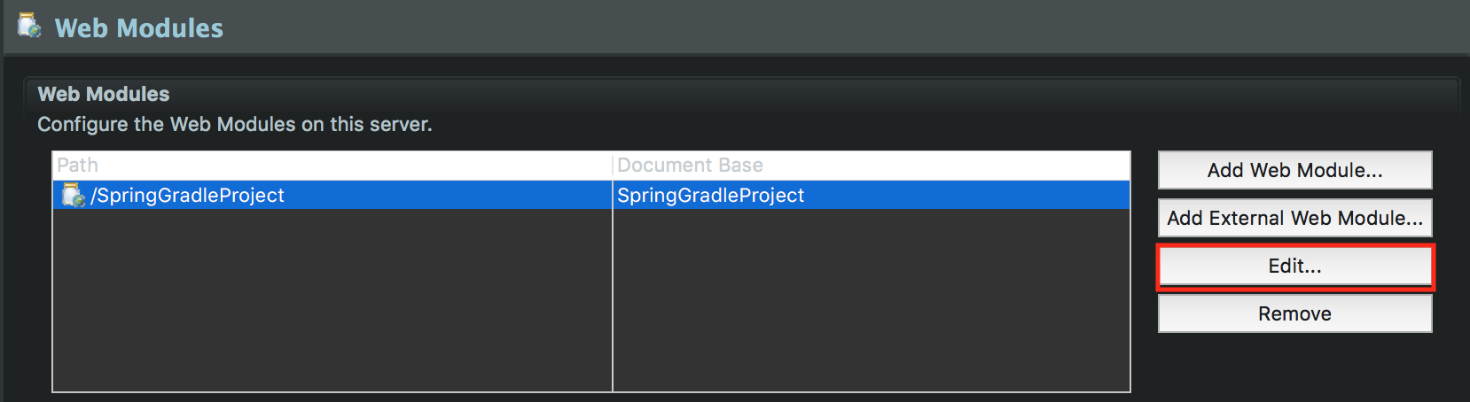Click the divider between Path and Document Base headers
The image size is (1470, 402).
[613, 166]
